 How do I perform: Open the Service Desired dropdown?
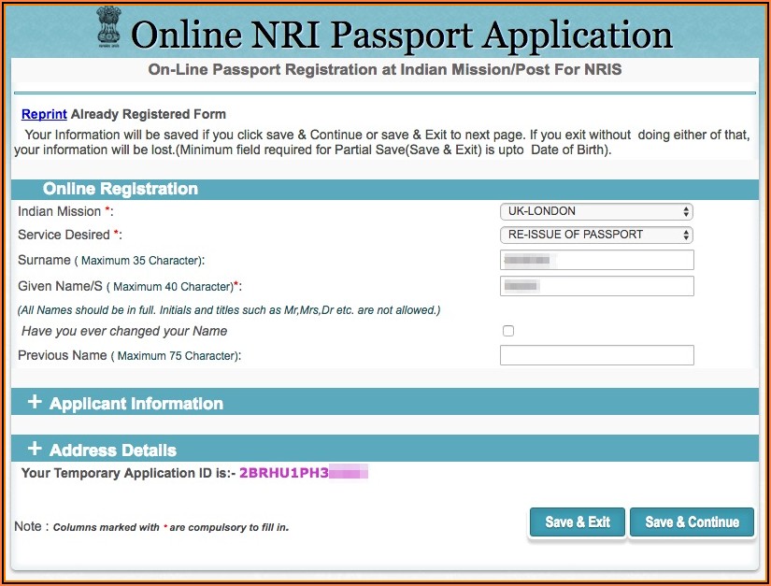click(596, 235)
